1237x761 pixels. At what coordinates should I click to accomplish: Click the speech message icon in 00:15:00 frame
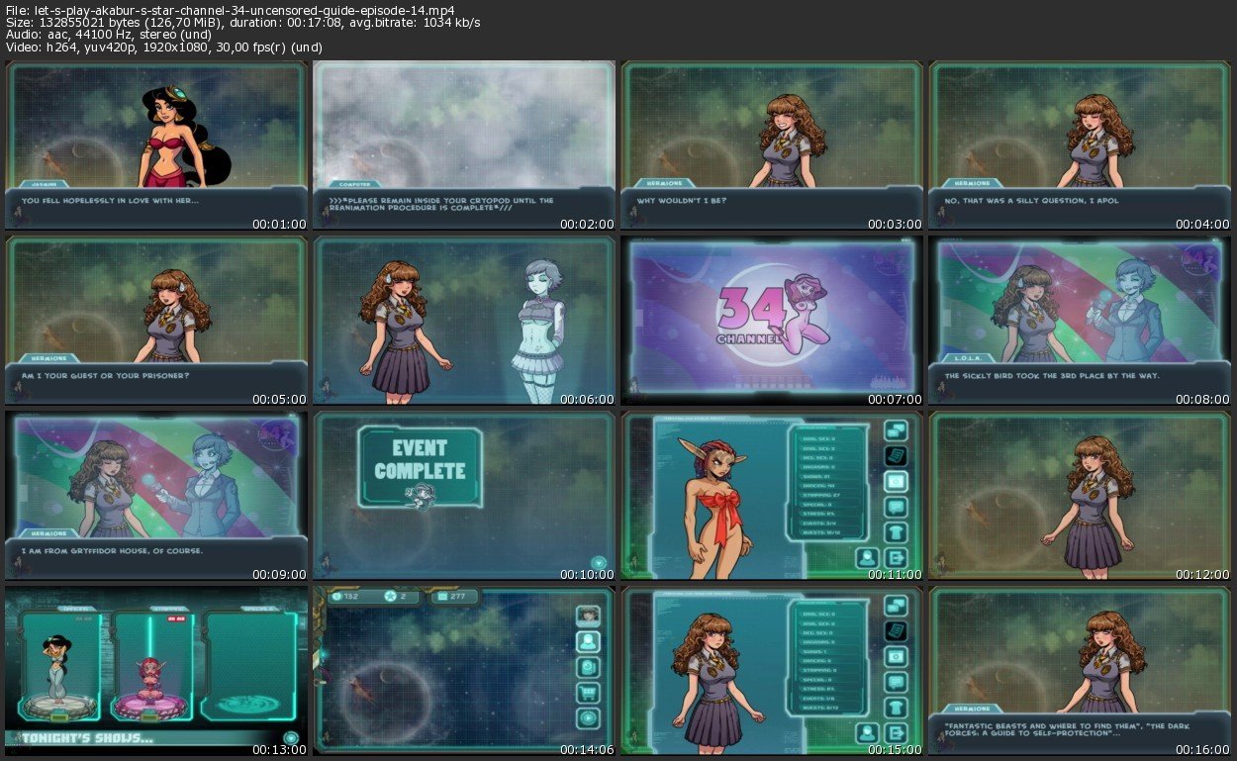coord(897,682)
